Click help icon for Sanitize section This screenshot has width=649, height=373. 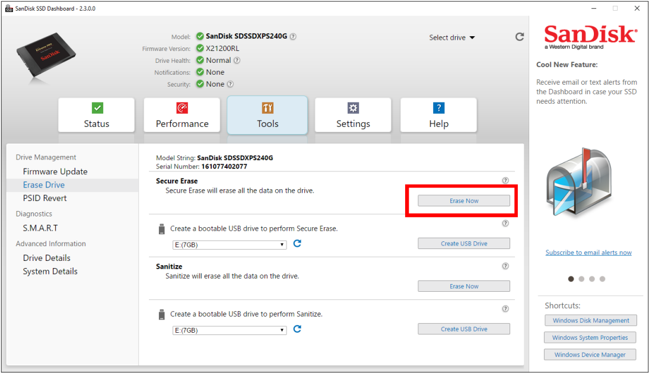505,266
